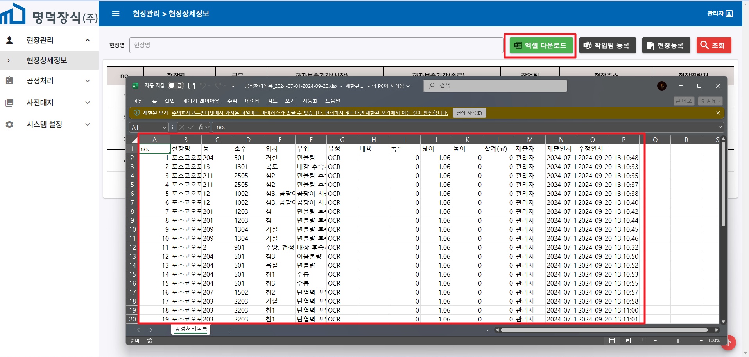Open the Excel 수식 ribbon tab
Screen dimensions: 749x357
click(x=232, y=101)
